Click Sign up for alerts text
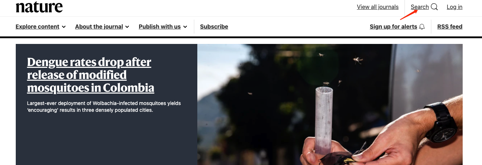482x165 pixels. (x=394, y=26)
